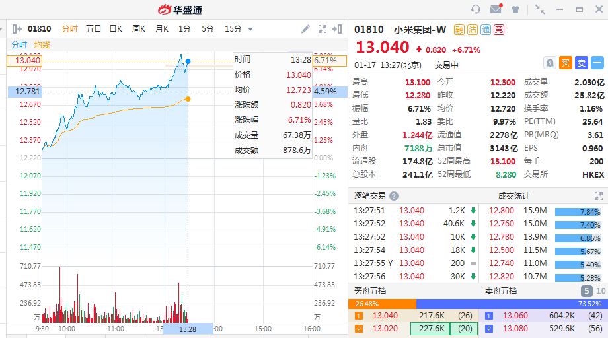Click the 总市值 value 3143亿
Viewport: 608px width, 338px height.
coord(504,149)
